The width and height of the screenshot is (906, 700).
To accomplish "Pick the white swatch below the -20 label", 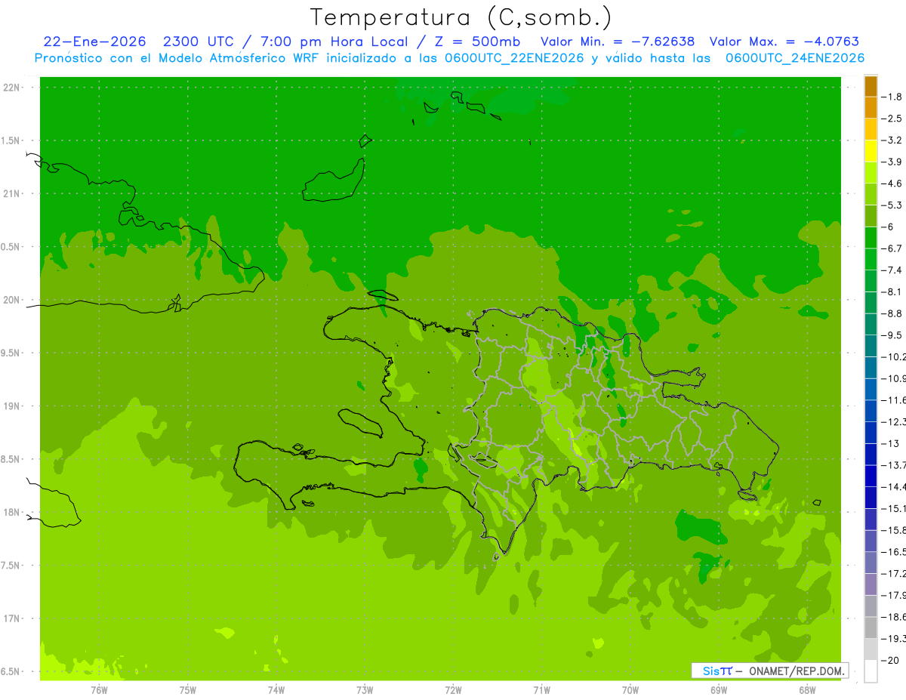I will 871,671.
